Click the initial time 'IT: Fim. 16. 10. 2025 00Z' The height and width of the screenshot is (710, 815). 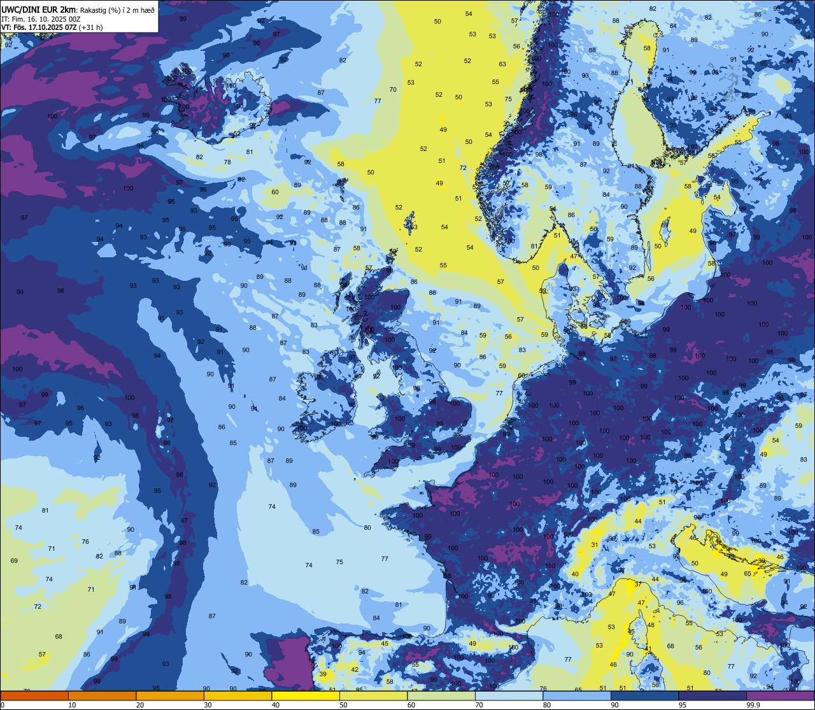(41, 18)
